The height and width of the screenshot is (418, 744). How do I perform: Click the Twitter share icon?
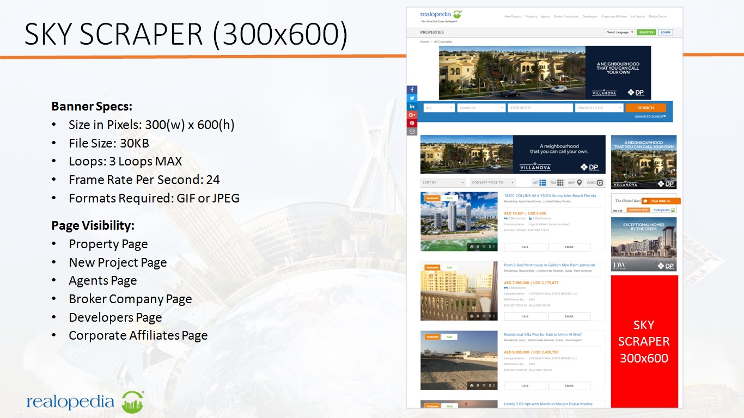412,98
